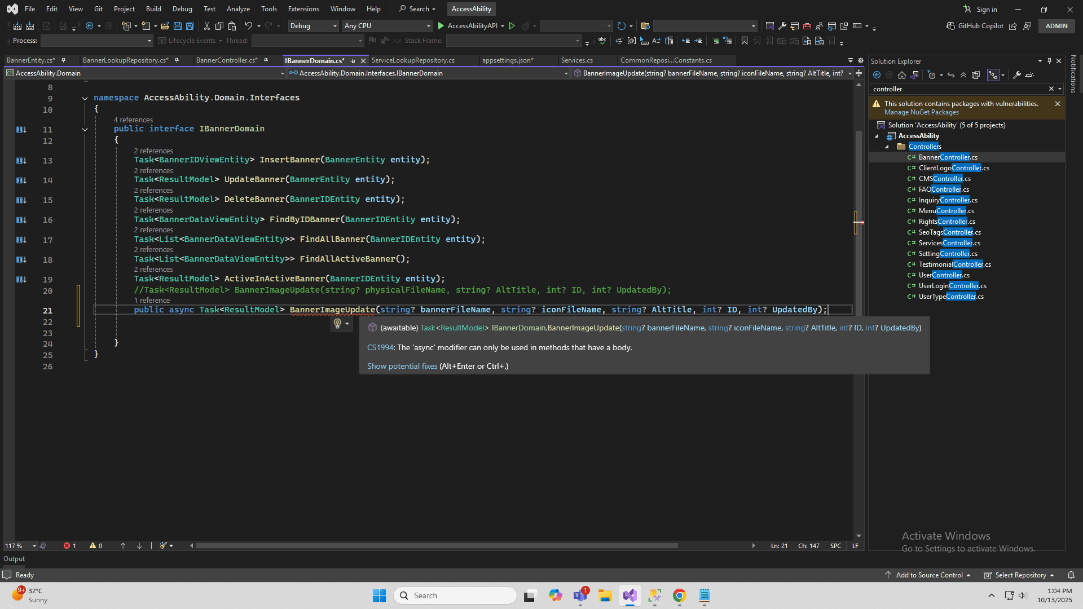
Task: Open the Any CPU platform dropdown
Action: pos(388,26)
